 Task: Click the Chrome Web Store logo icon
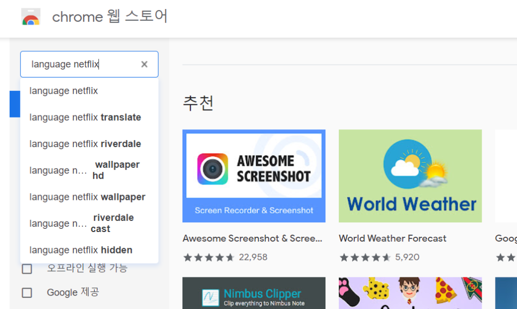coord(31,17)
